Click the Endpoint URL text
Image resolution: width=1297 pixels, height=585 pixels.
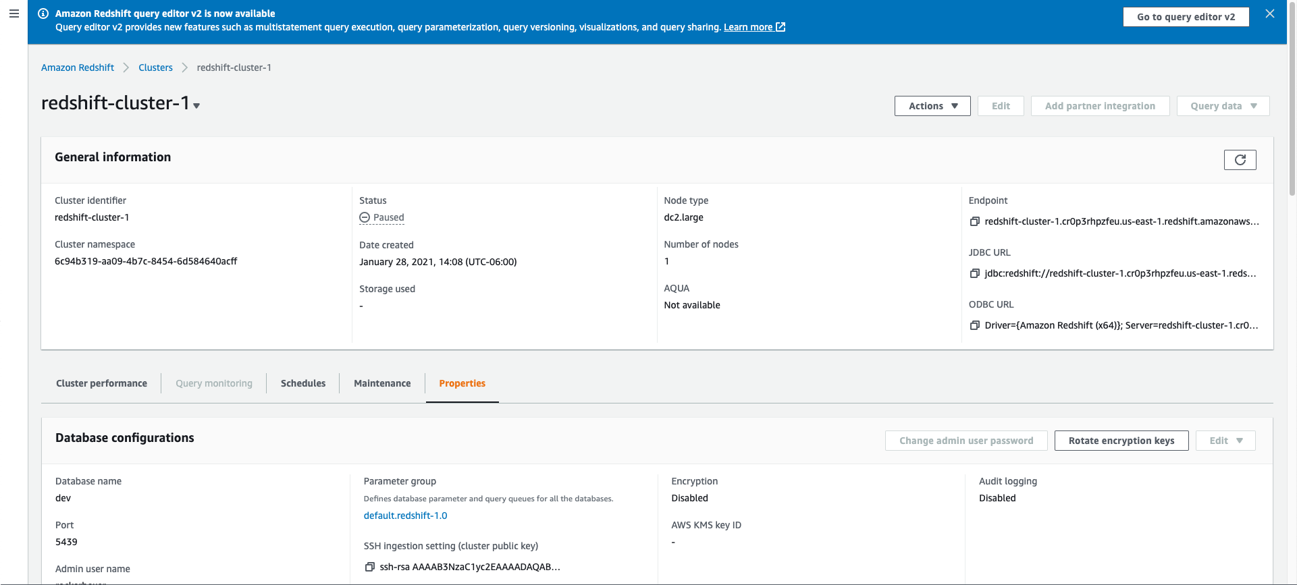coord(1121,221)
